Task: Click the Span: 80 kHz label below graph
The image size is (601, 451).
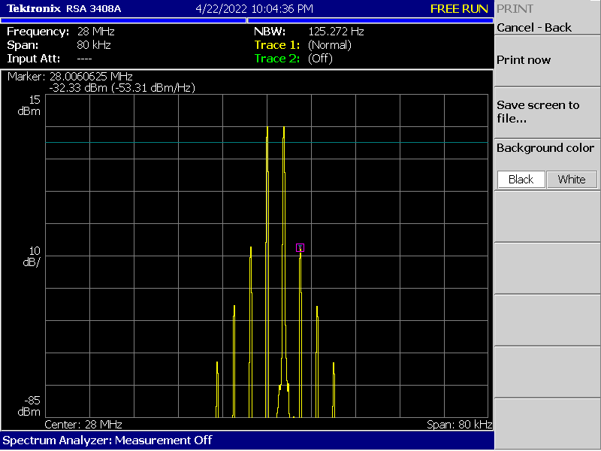Action: [460, 425]
